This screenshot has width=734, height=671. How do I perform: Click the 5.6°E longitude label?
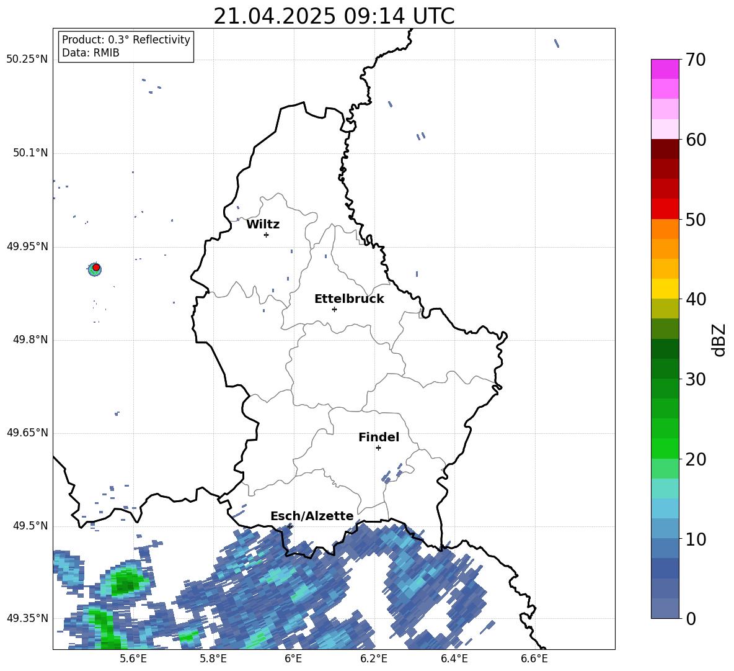[133, 659]
